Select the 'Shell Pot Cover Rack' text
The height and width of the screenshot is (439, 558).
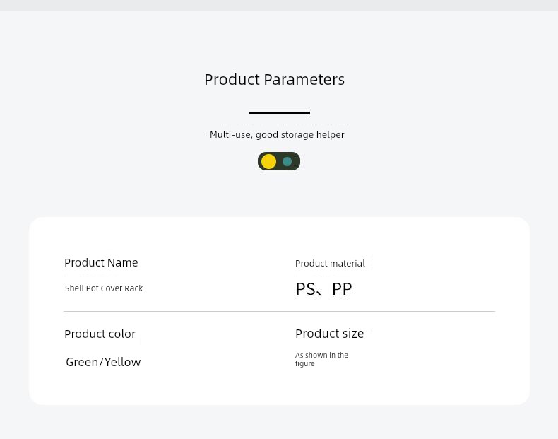pyautogui.click(x=104, y=288)
